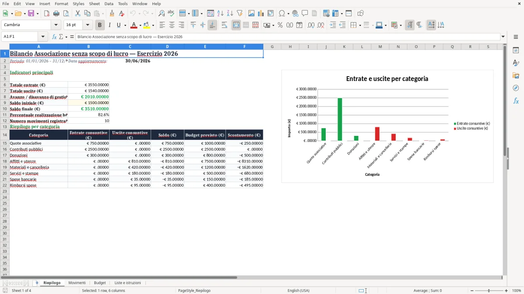Click Format as Percent icon
Image resolution: width=524 pixels, height=294 pixels.
pyautogui.click(x=280, y=25)
